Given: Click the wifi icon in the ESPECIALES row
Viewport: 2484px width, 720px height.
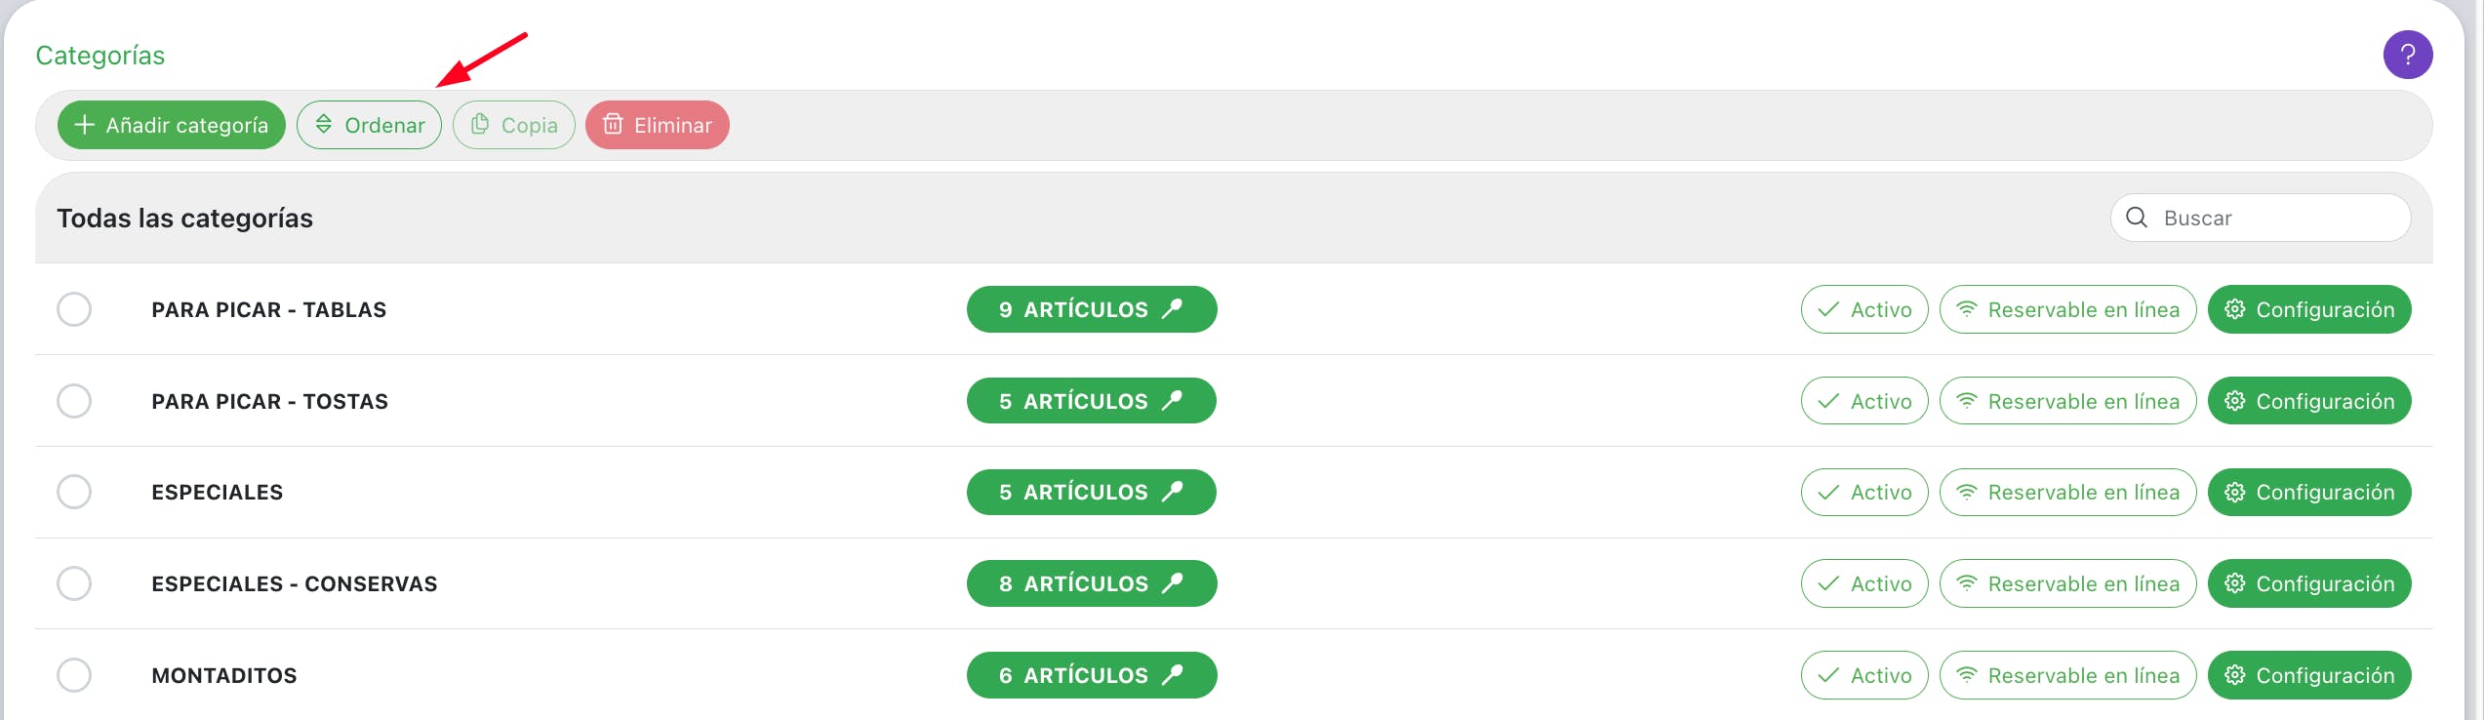Looking at the screenshot, I should pyautogui.click(x=1967, y=493).
